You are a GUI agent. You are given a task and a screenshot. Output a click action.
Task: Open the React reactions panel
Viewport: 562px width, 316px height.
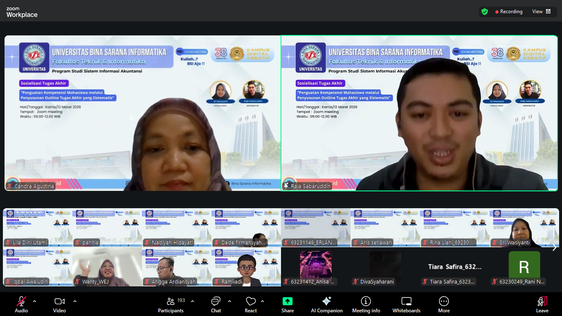click(251, 304)
